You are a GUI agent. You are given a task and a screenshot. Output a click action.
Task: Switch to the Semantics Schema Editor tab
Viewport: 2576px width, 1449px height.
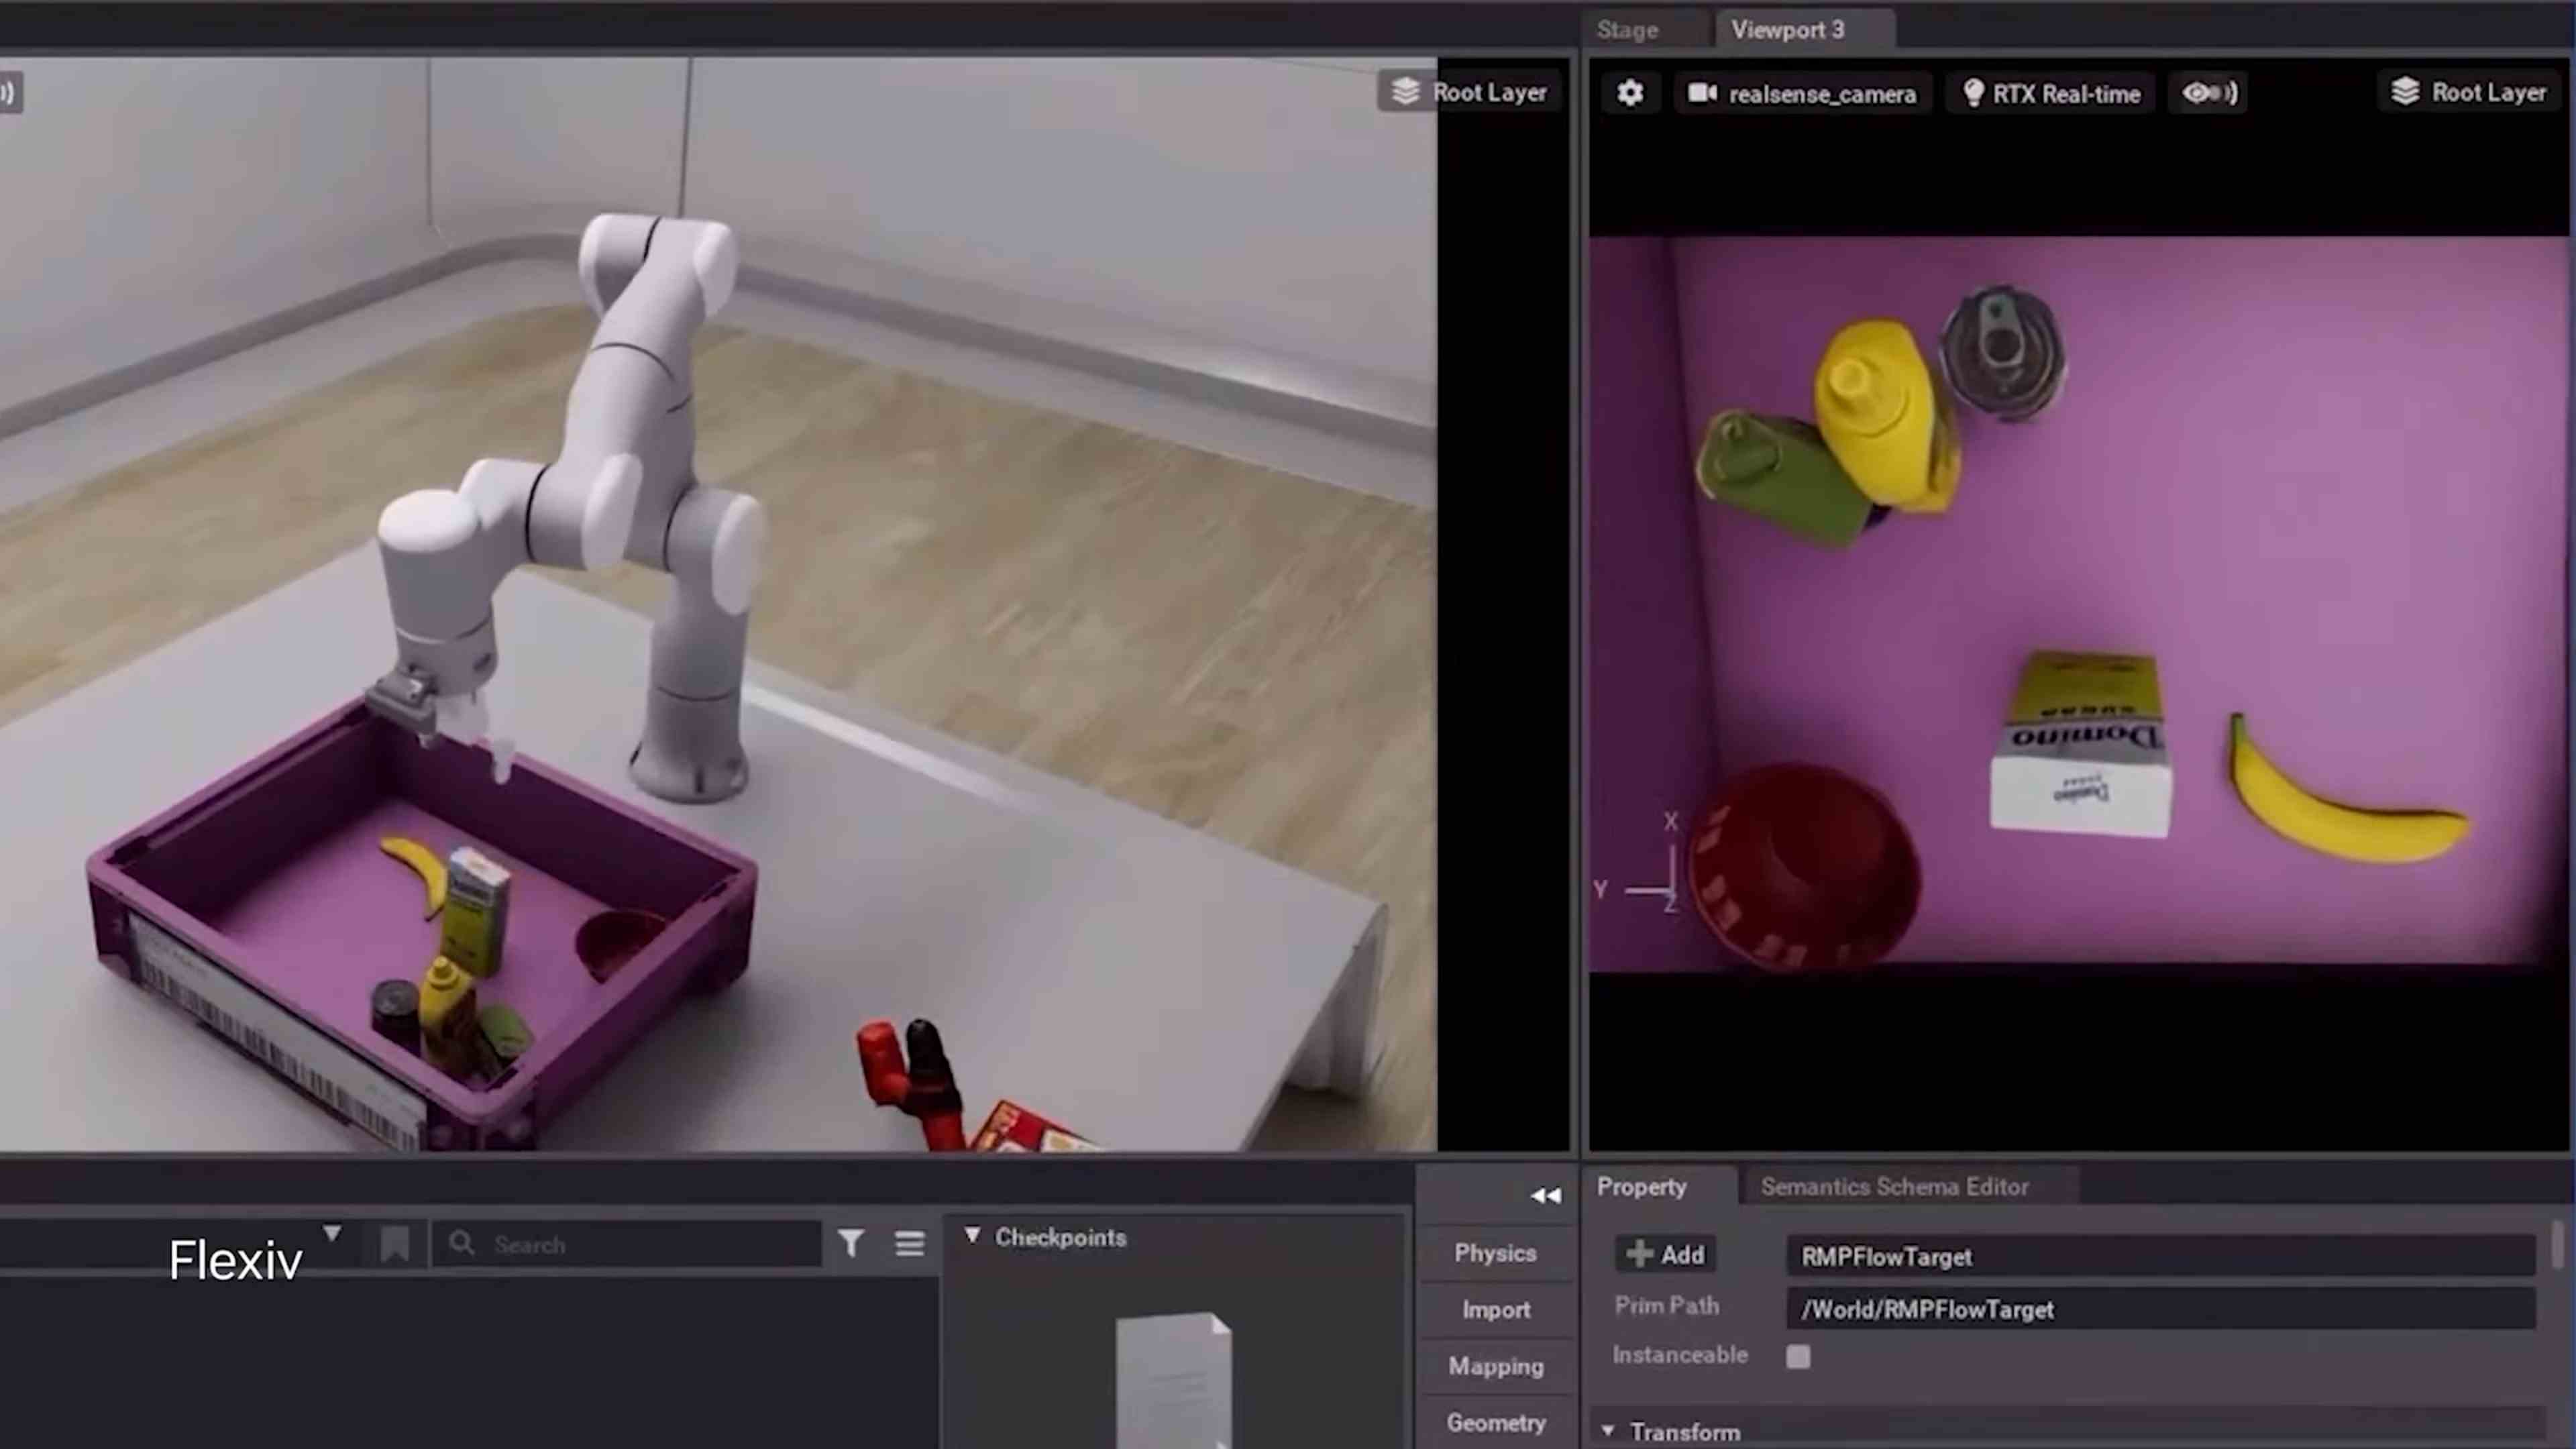point(1895,1185)
